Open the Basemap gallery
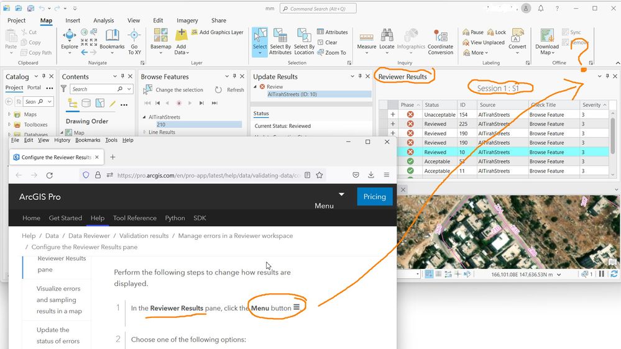 pyautogui.click(x=161, y=41)
